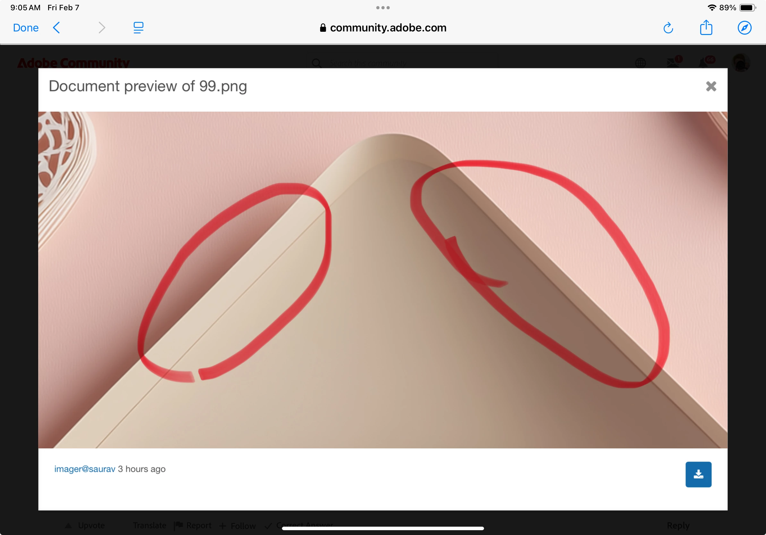The width and height of the screenshot is (766, 535).
Task: Open the three-dot multitasking menu
Action: (383, 8)
